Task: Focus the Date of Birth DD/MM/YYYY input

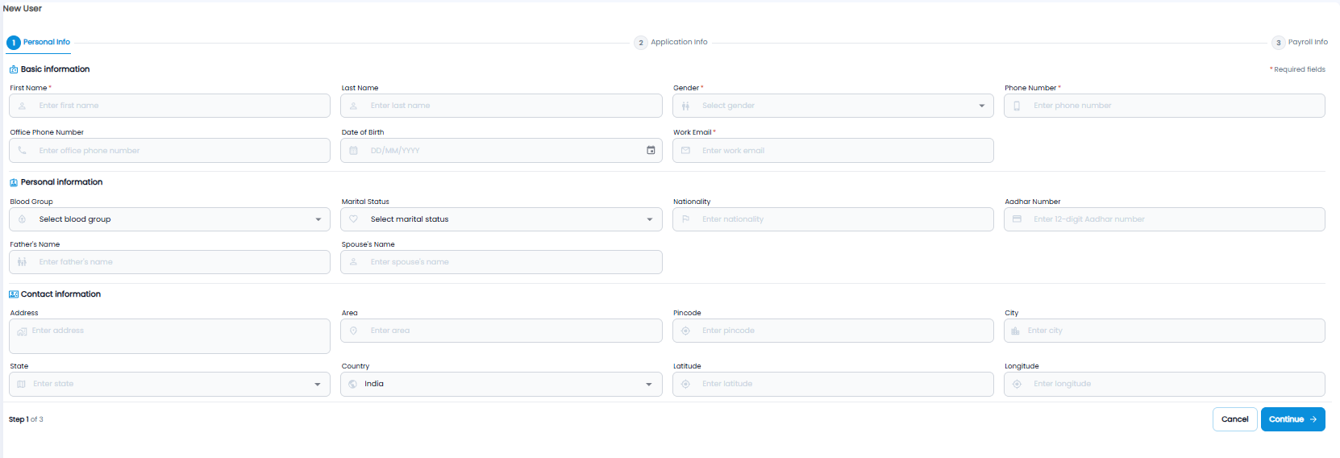Action: (x=501, y=151)
